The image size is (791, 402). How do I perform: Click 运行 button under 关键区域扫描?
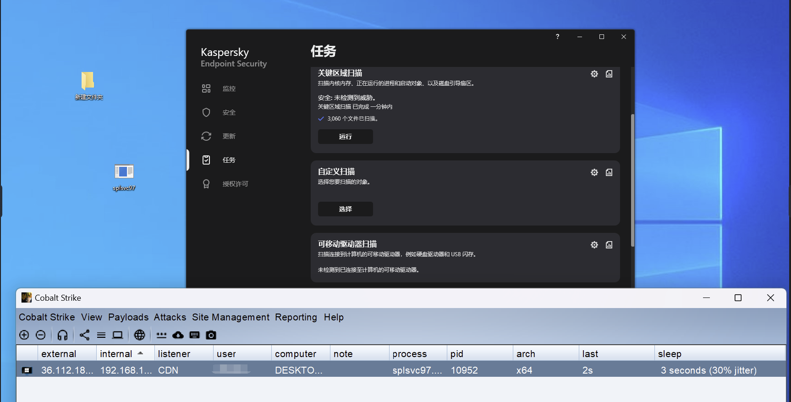pyautogui.click(x=346, y=137)
